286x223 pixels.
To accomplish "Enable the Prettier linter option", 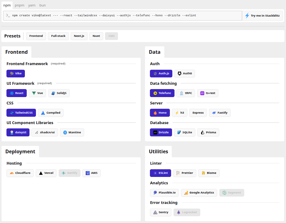I will [184, 173].
